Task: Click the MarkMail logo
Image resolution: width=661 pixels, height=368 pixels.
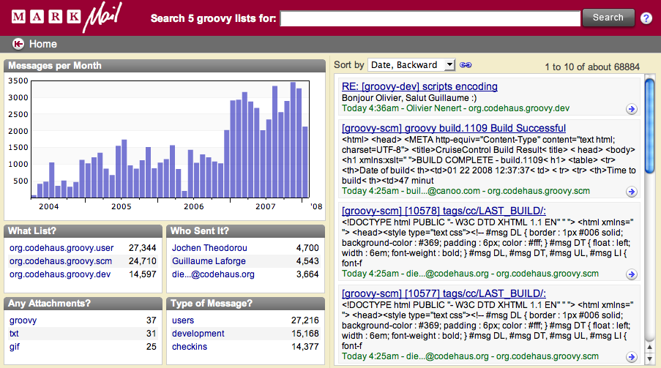Action: point(66,18)
